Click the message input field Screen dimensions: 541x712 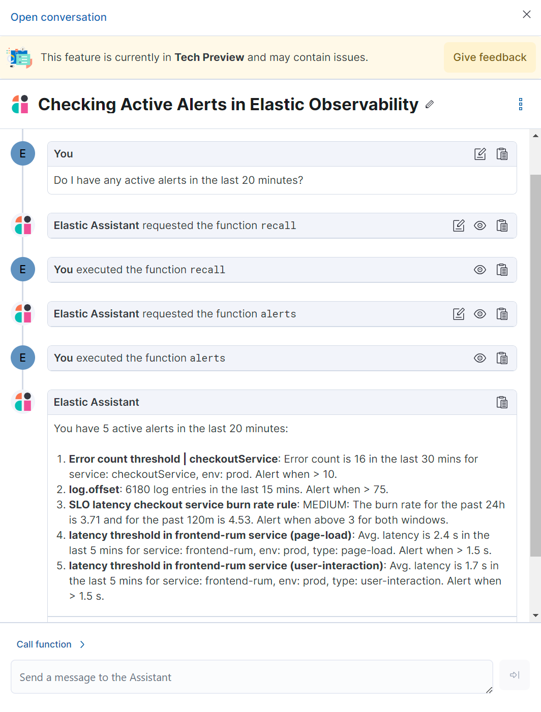[x=252, y=676]
